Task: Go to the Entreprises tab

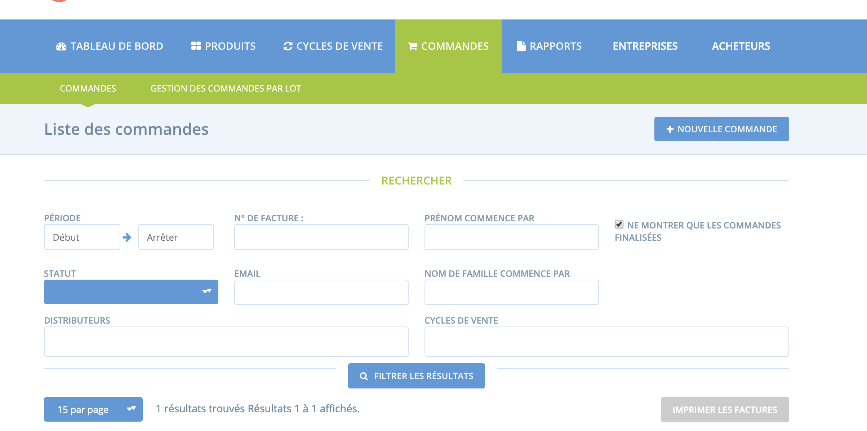Action: [645, 46]
